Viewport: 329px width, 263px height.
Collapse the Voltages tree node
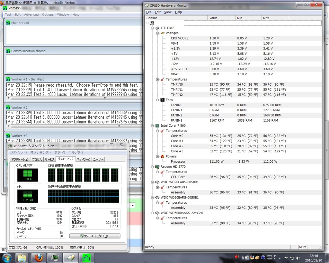[x=157, y=33]
